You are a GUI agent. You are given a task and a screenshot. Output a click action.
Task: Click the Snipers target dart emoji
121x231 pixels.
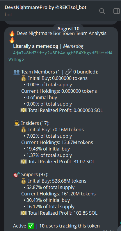[17, 175]
